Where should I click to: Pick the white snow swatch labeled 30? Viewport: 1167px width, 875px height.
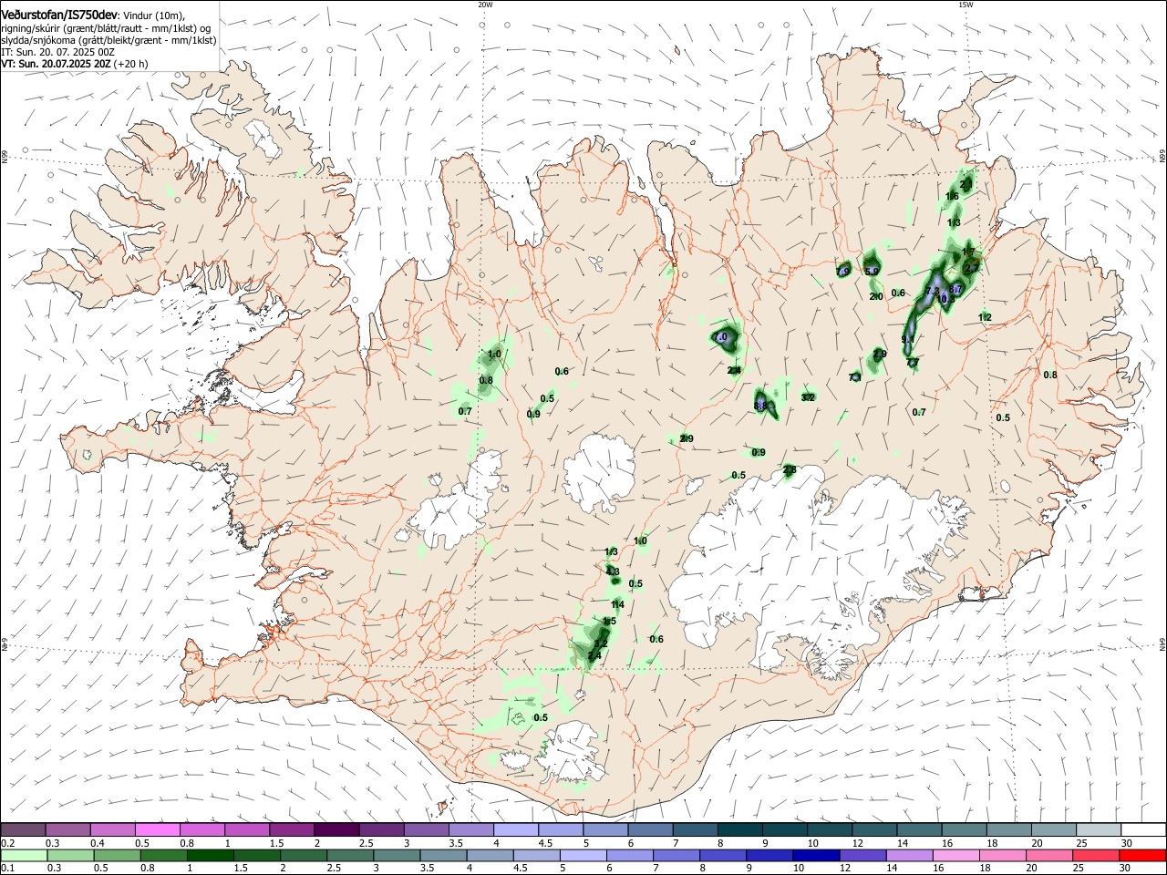tap(1143, 830)
